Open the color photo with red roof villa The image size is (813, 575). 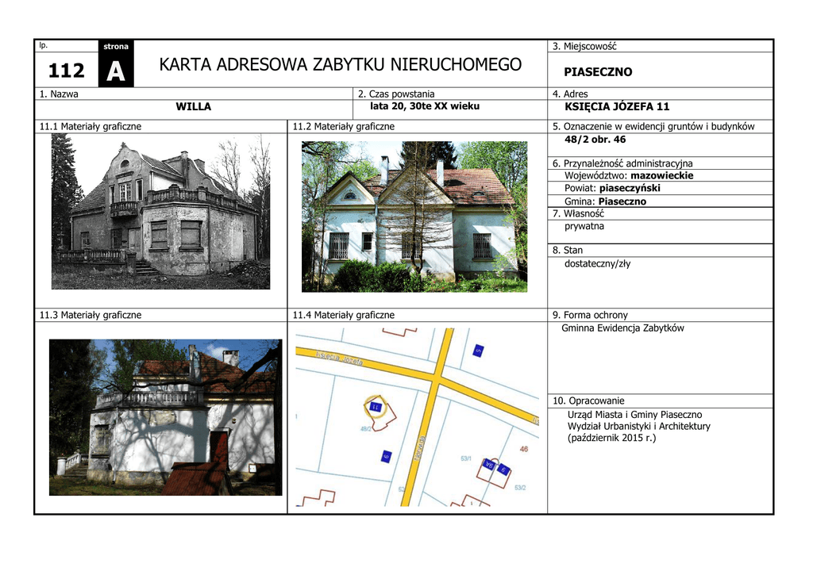point(414,217)
